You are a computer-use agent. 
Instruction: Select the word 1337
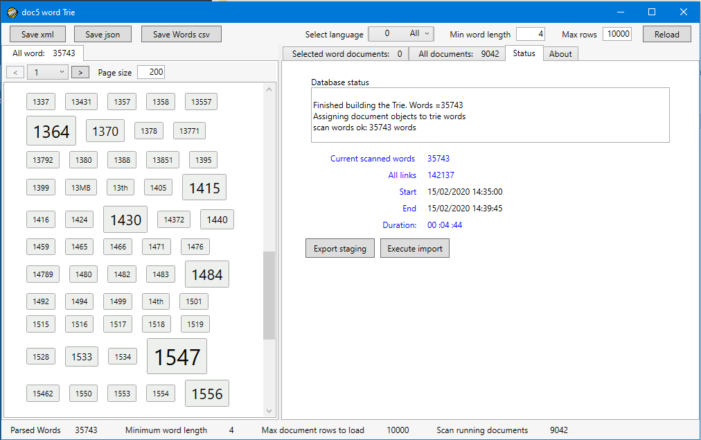pos(41,102)
